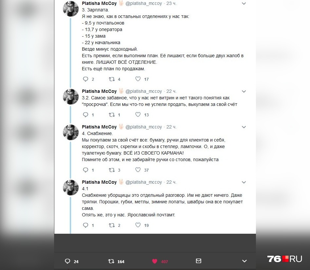The height and width of the screenshot is (270, 310).
Task: Retweet the Снабжение tweet with 3 retweets
Action: [112, 170]
